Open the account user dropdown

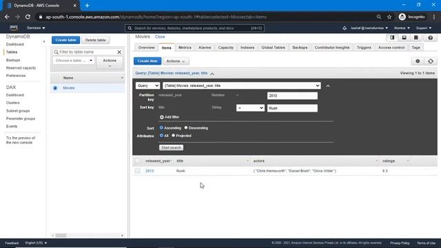(x=369, y=28)
